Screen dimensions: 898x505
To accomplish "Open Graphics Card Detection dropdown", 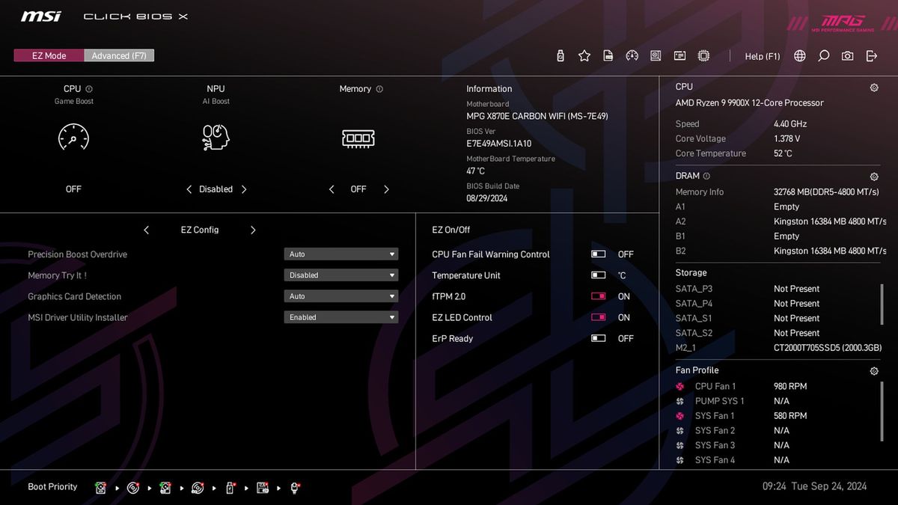I will pyautogui.click(x=341, y=296).
